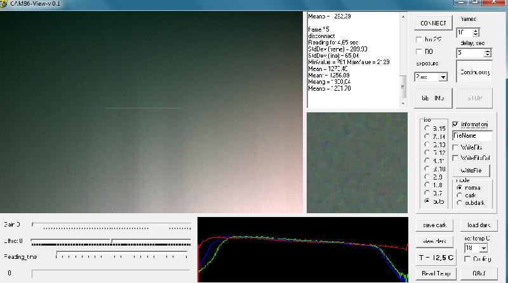The height and width of the screenshot is (283, 508).
Task: Select iso 5.12 radio button
Action: click(427, 152)
